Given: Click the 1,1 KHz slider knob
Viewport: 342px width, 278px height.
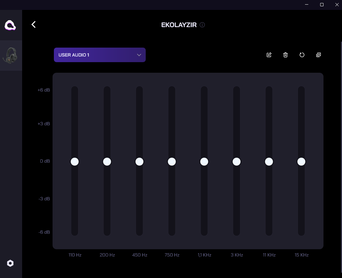Looking at the screenshot, I should 204,162.
